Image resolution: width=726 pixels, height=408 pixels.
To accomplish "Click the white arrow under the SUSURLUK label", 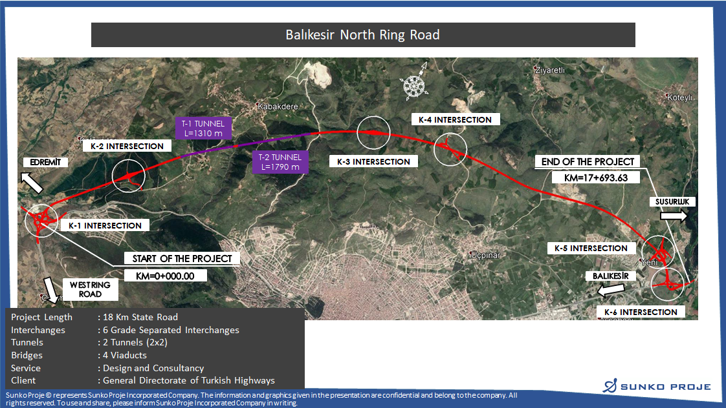I will pyautogui.click(x=676, y=216).
